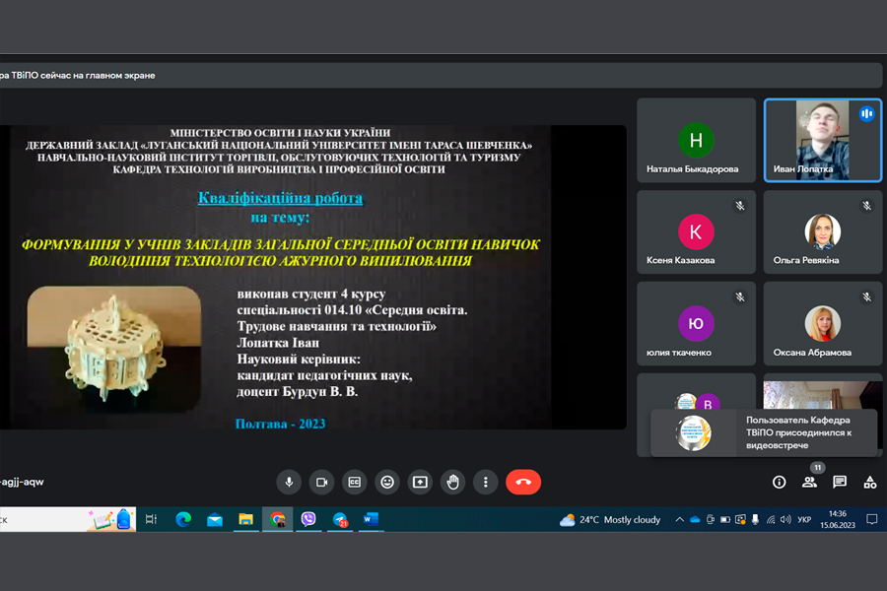Turn on closed captions
887x591 pixels.
click(x=355, y=482)
